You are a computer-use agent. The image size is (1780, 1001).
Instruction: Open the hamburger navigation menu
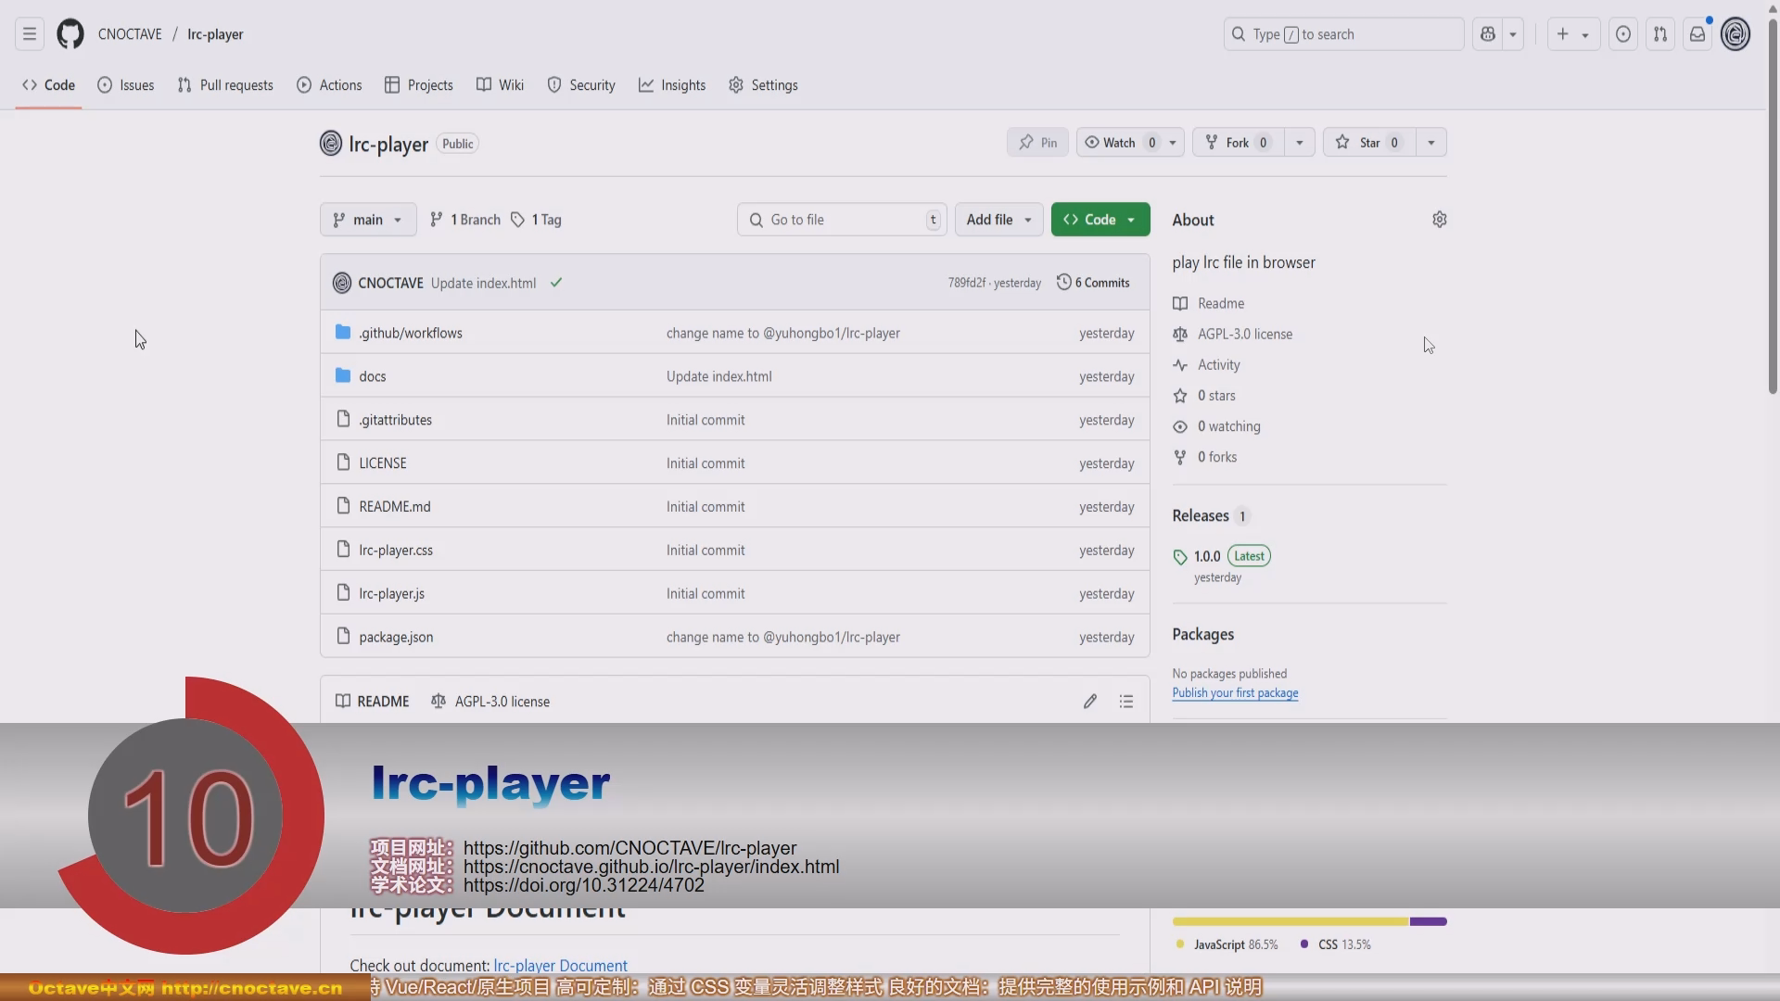(30, 34)
